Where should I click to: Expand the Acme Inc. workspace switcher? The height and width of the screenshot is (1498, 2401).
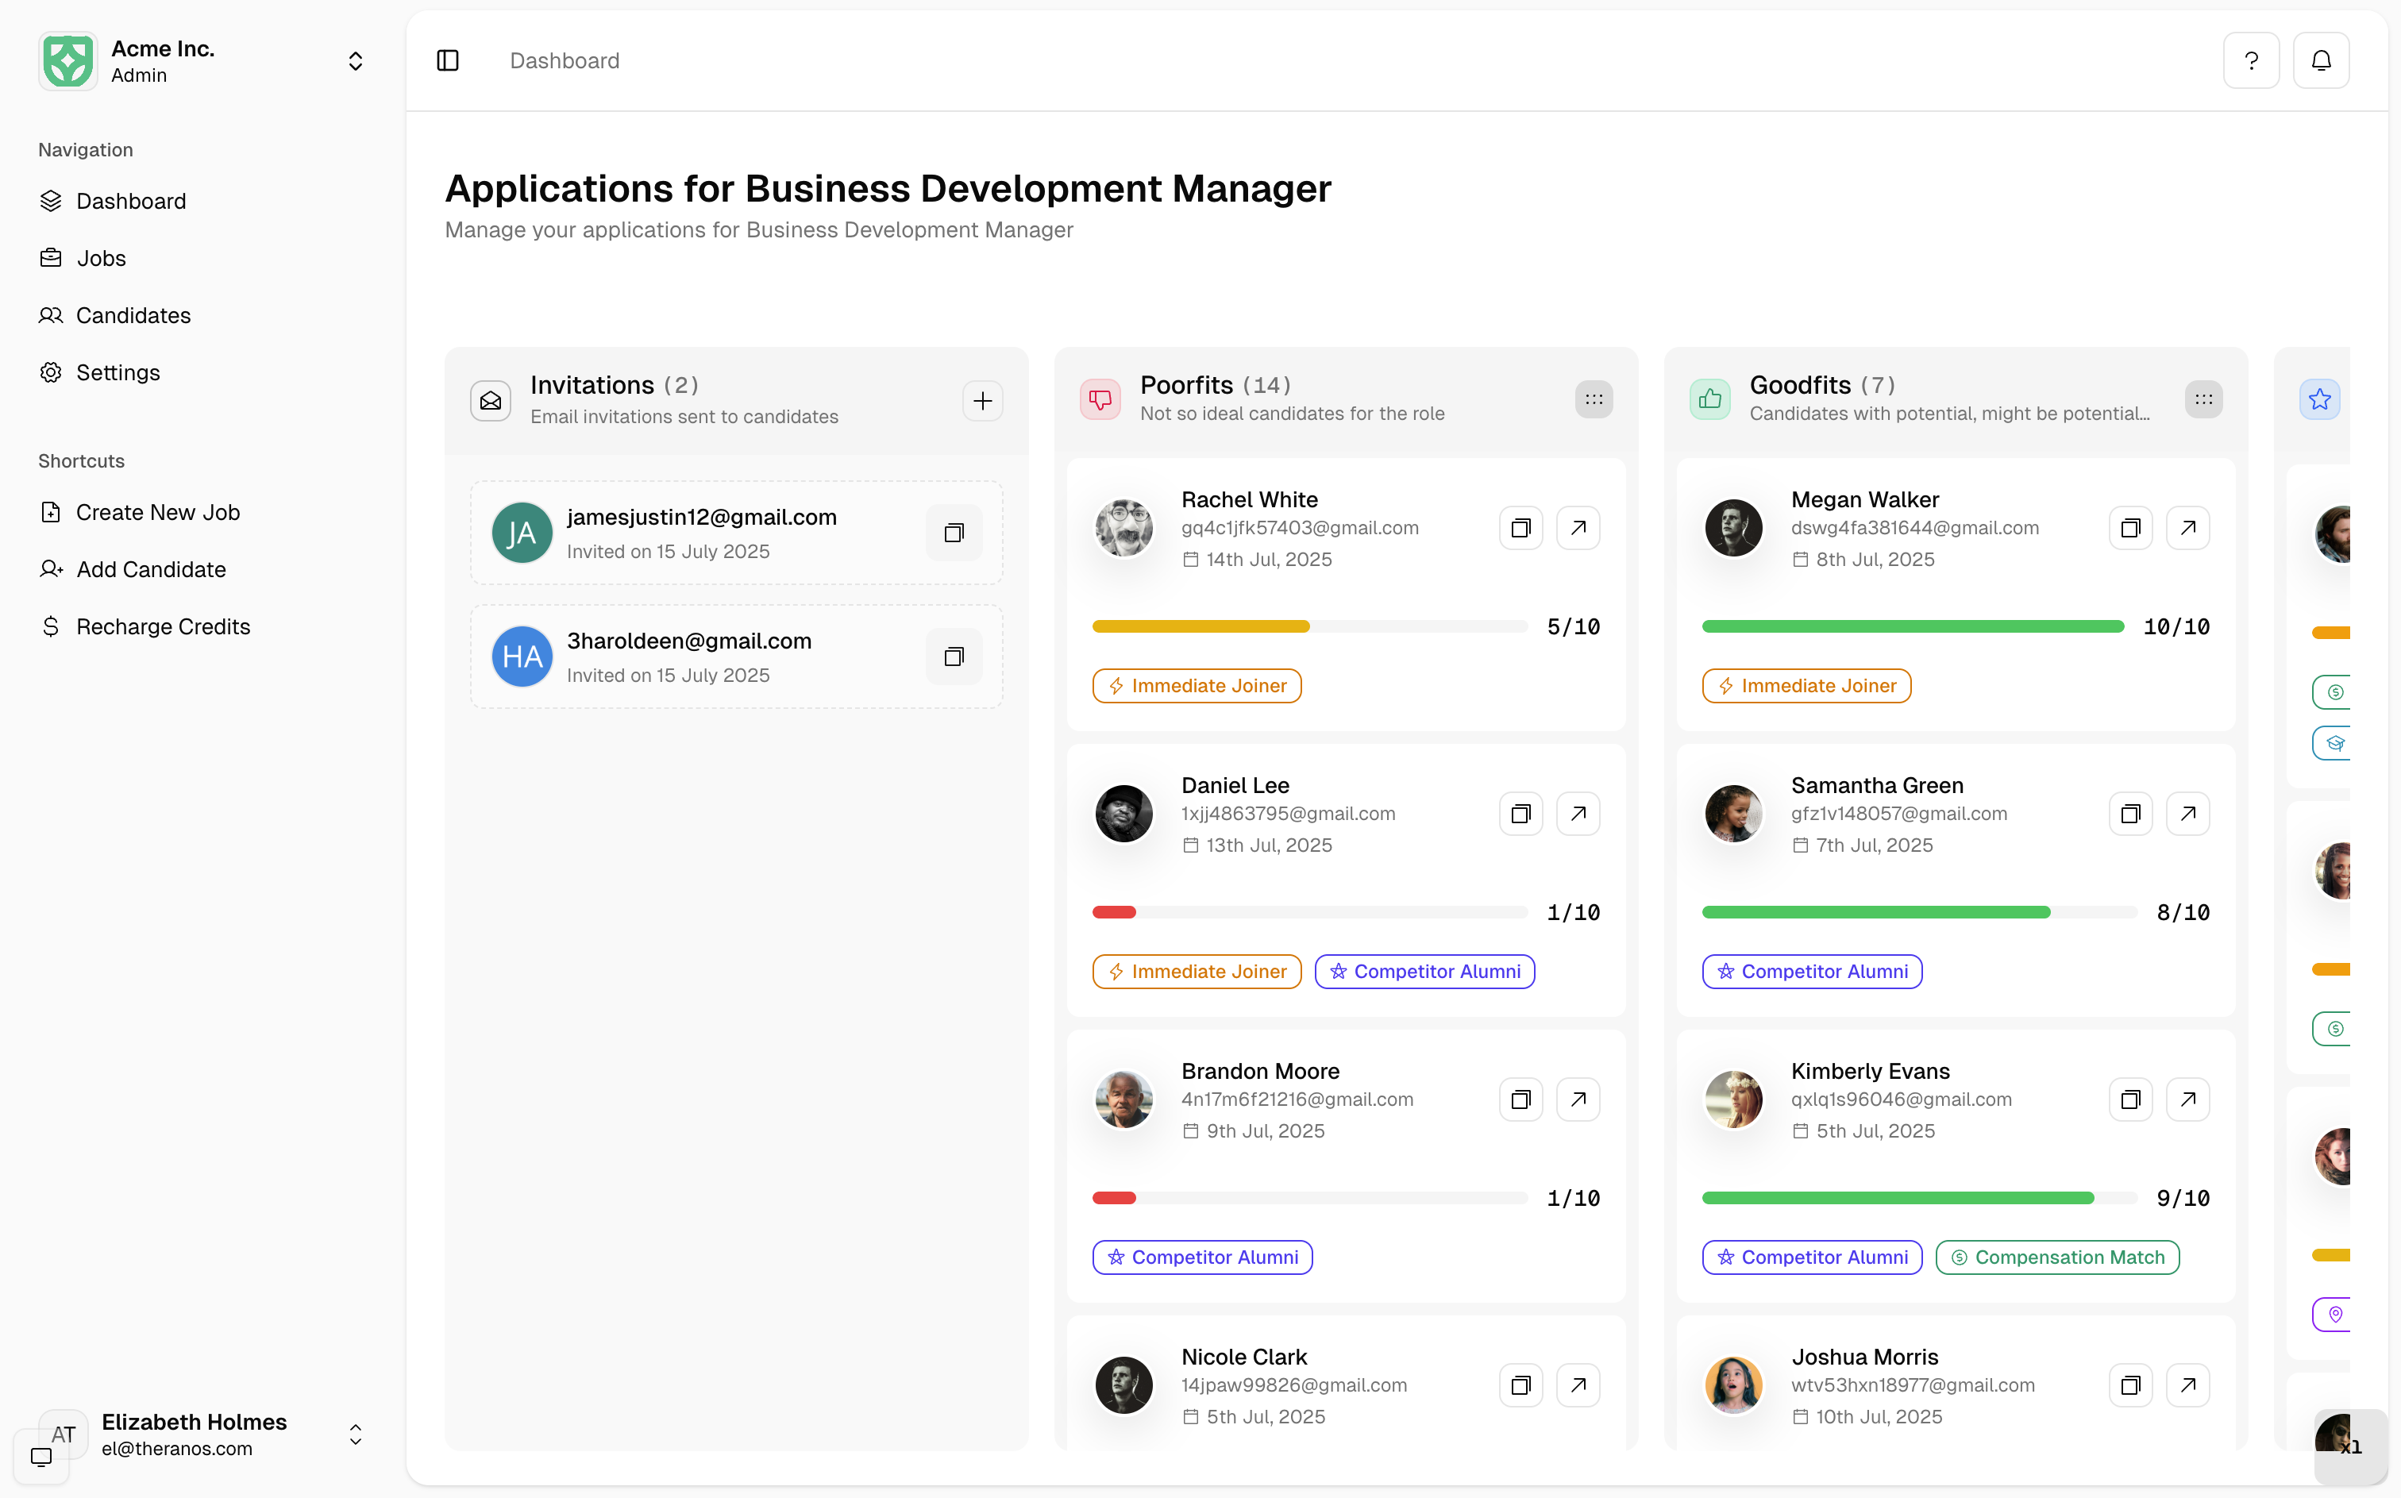(356, 61)
